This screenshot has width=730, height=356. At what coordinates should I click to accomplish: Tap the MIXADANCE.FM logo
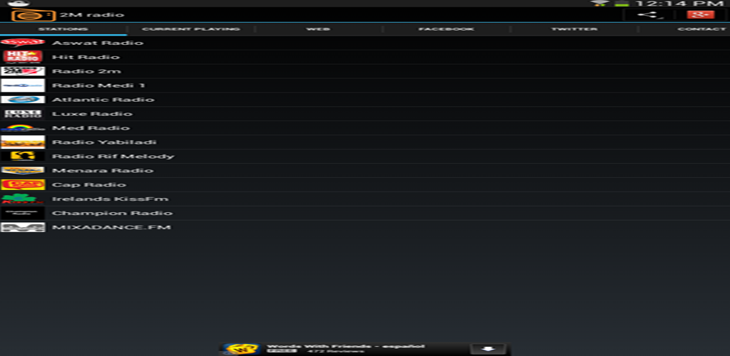coord(23,227)
